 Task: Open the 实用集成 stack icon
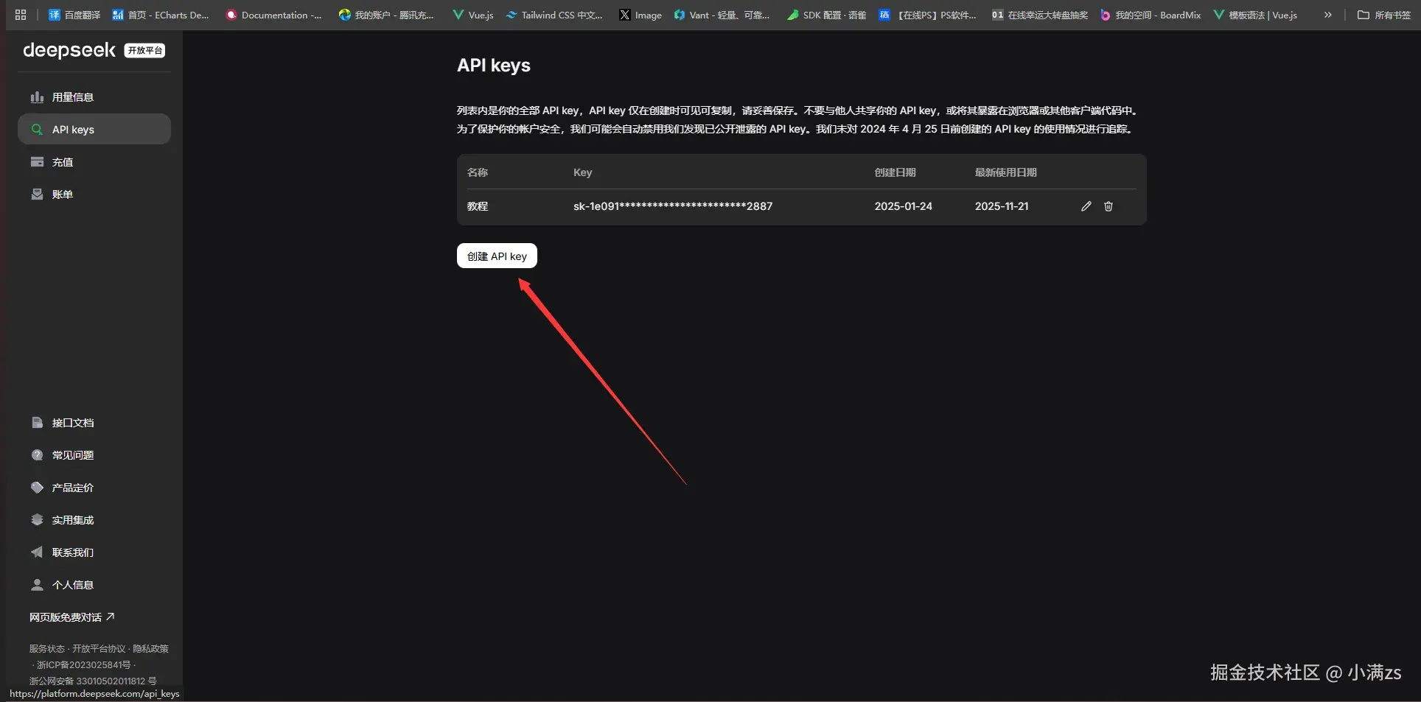point(37,520)
